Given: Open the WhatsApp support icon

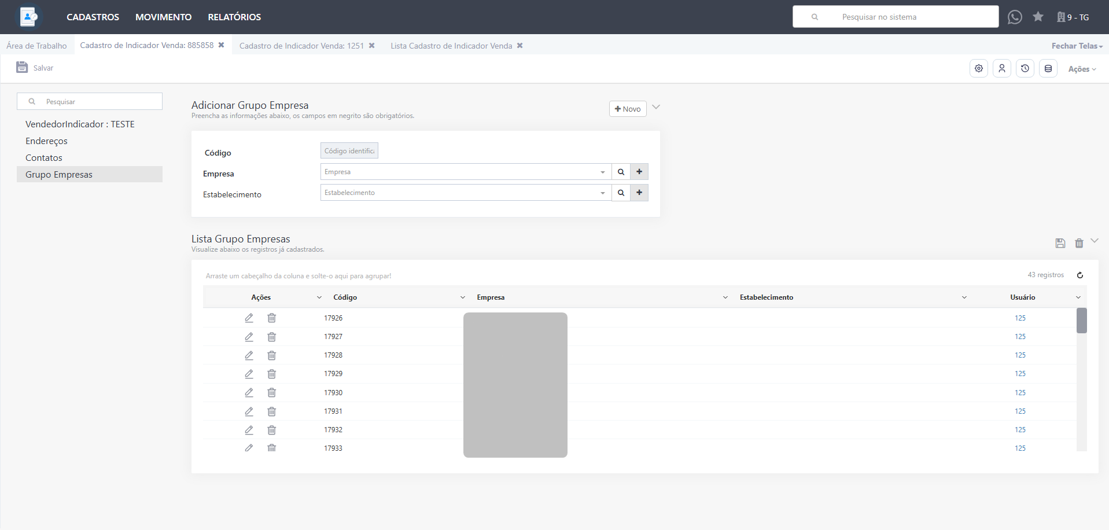Looking at the screenshot, I should click(x=1015, y=17).
